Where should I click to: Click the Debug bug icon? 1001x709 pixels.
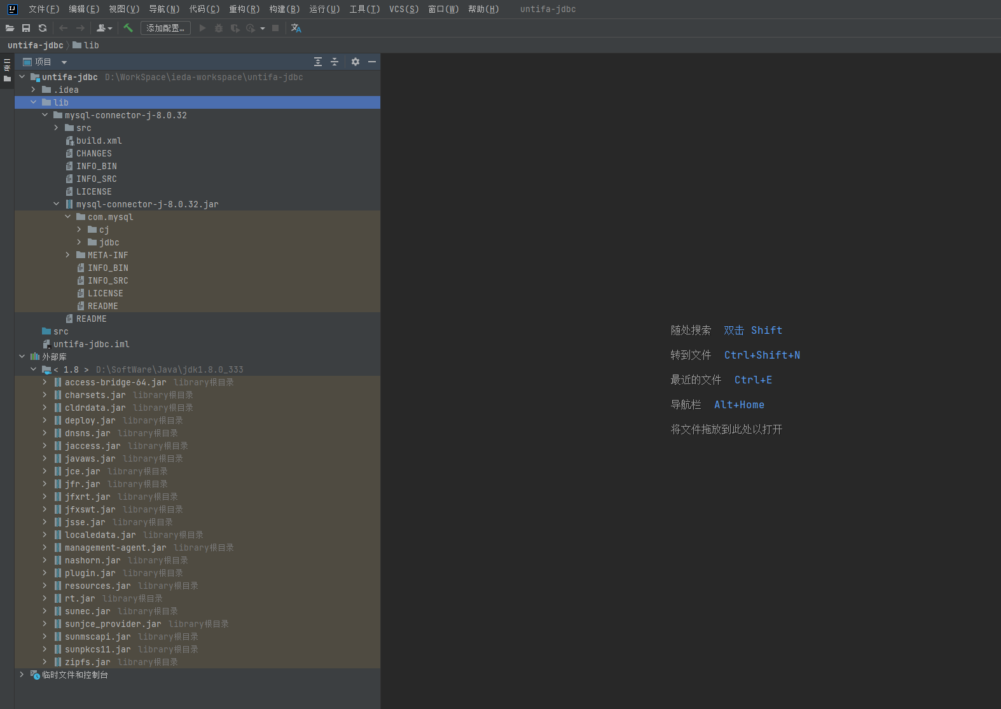219,28
